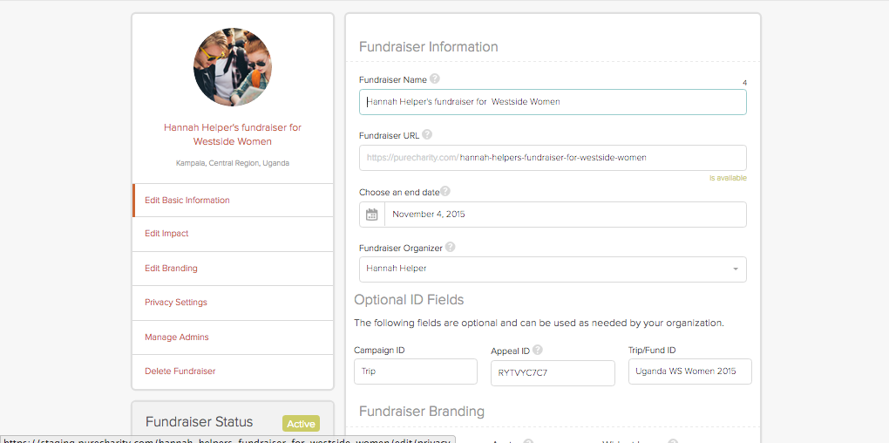Open Edit Impact section
This screenshot has height=443, width=889.
point(233,234)
